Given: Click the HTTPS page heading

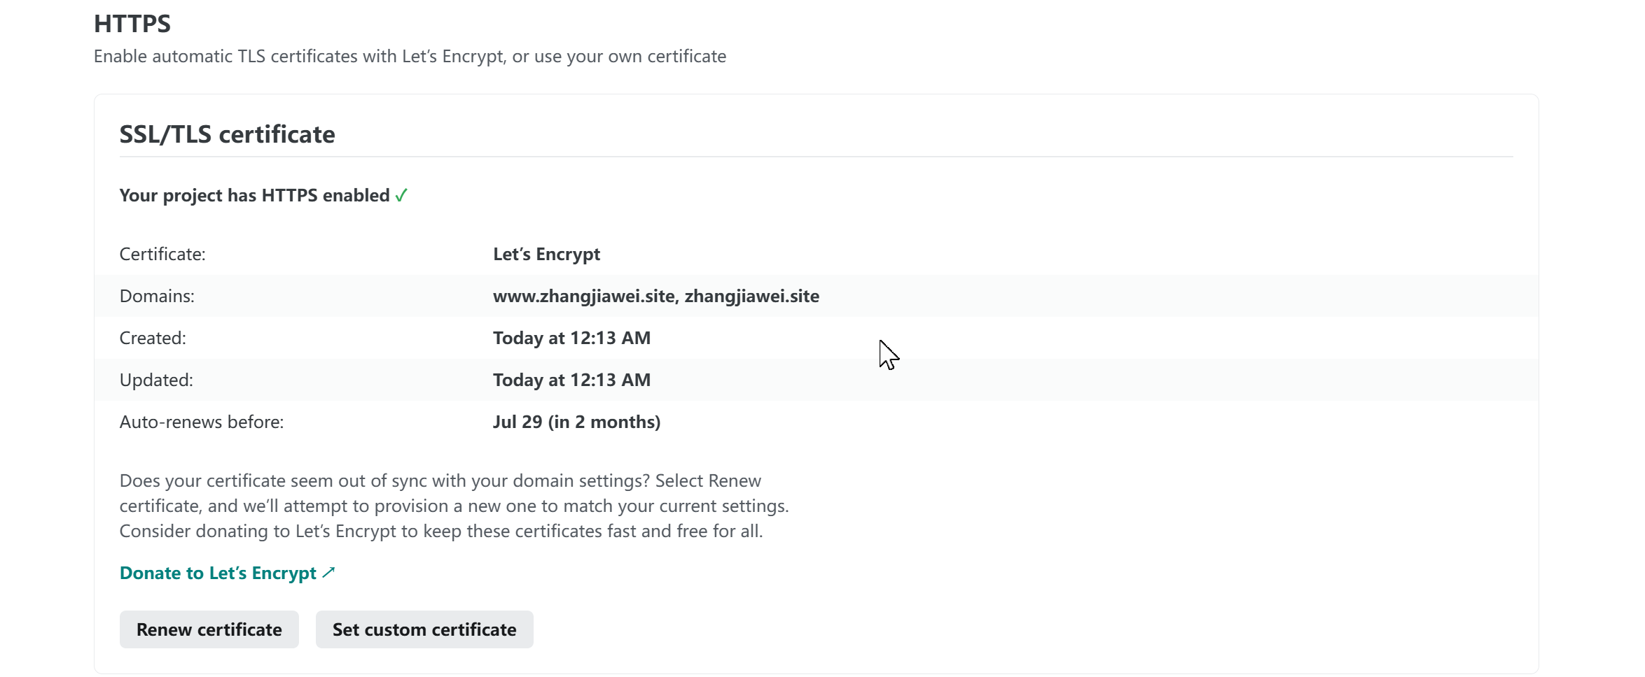Looking at the screenshot, I should pyautogui.click(x=132, y=24).
